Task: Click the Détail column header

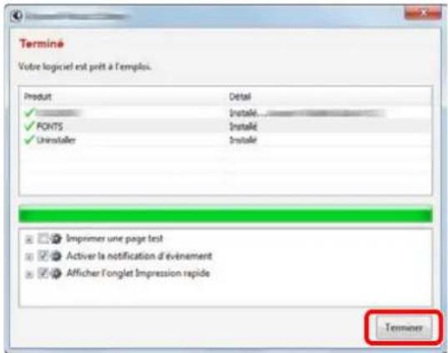Action: pos(240,97)
